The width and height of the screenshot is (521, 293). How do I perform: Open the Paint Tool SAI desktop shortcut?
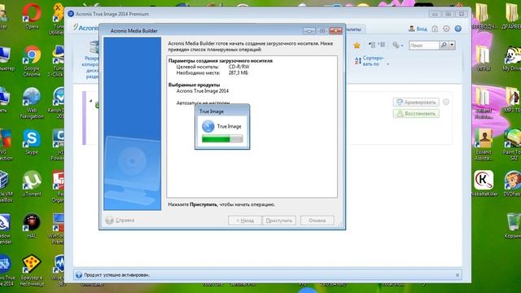pos(513,145)
